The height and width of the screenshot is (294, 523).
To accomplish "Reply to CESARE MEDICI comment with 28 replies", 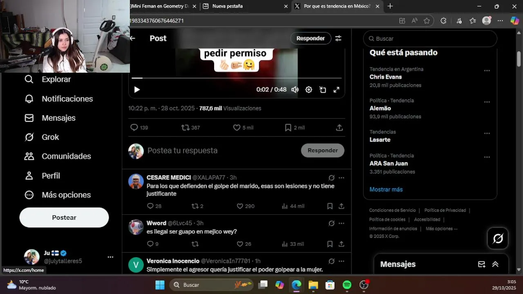I will [x=154, y=206].
